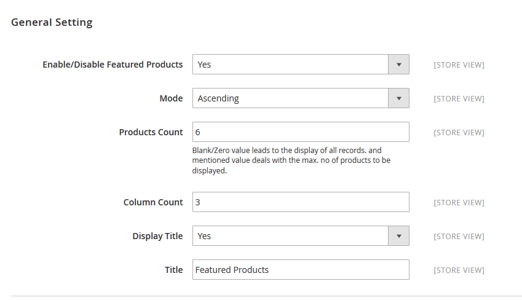Viewport: 522px width, 300px height.
Task: Click the Mode field label
Action: 171,98
